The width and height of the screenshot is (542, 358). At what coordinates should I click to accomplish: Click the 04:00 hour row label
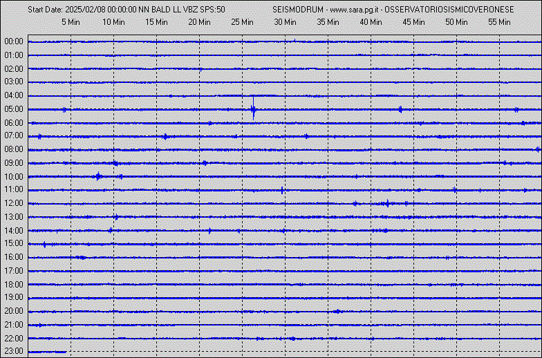(x=14, y=95)
